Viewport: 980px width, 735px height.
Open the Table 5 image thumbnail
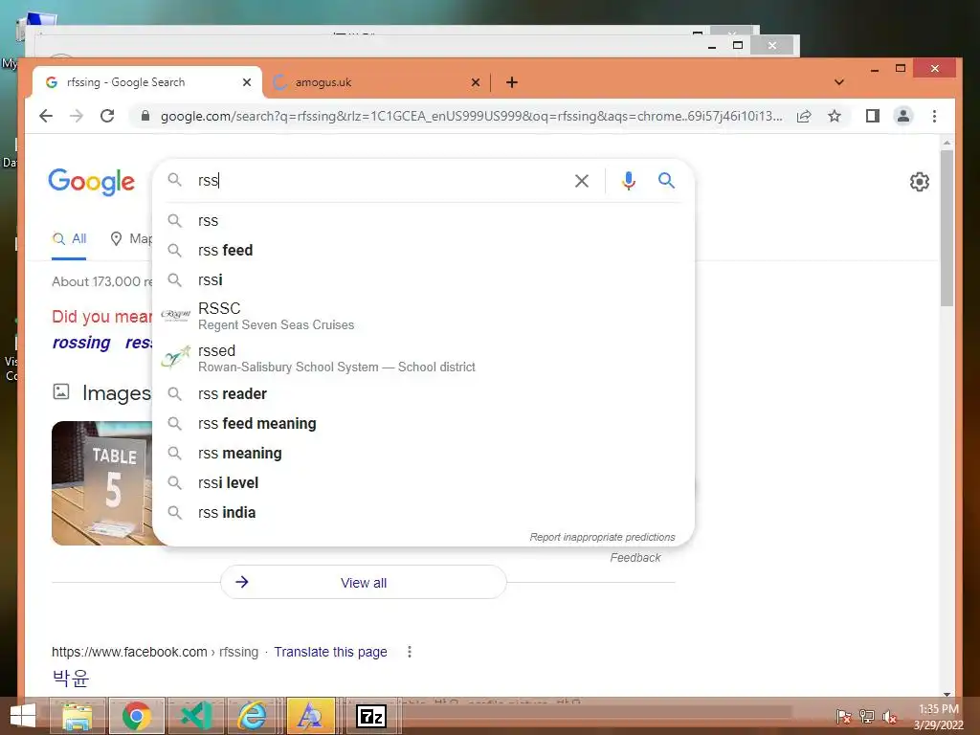click(101, 483)
